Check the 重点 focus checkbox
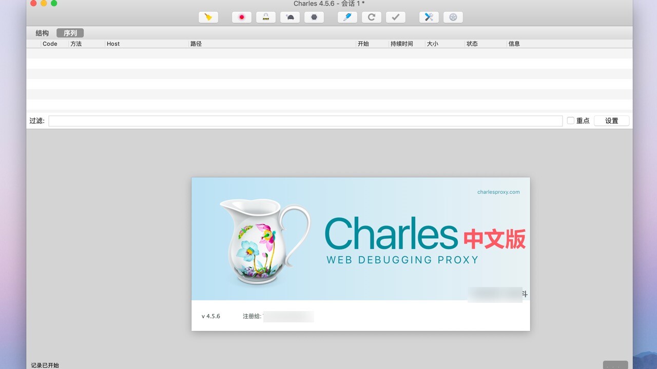 [571, 120]
